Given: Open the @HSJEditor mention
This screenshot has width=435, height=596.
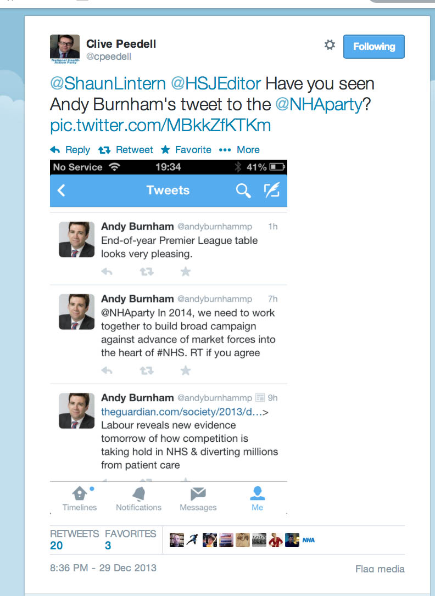Looking at the screenshot, I should tap(216, 83).
